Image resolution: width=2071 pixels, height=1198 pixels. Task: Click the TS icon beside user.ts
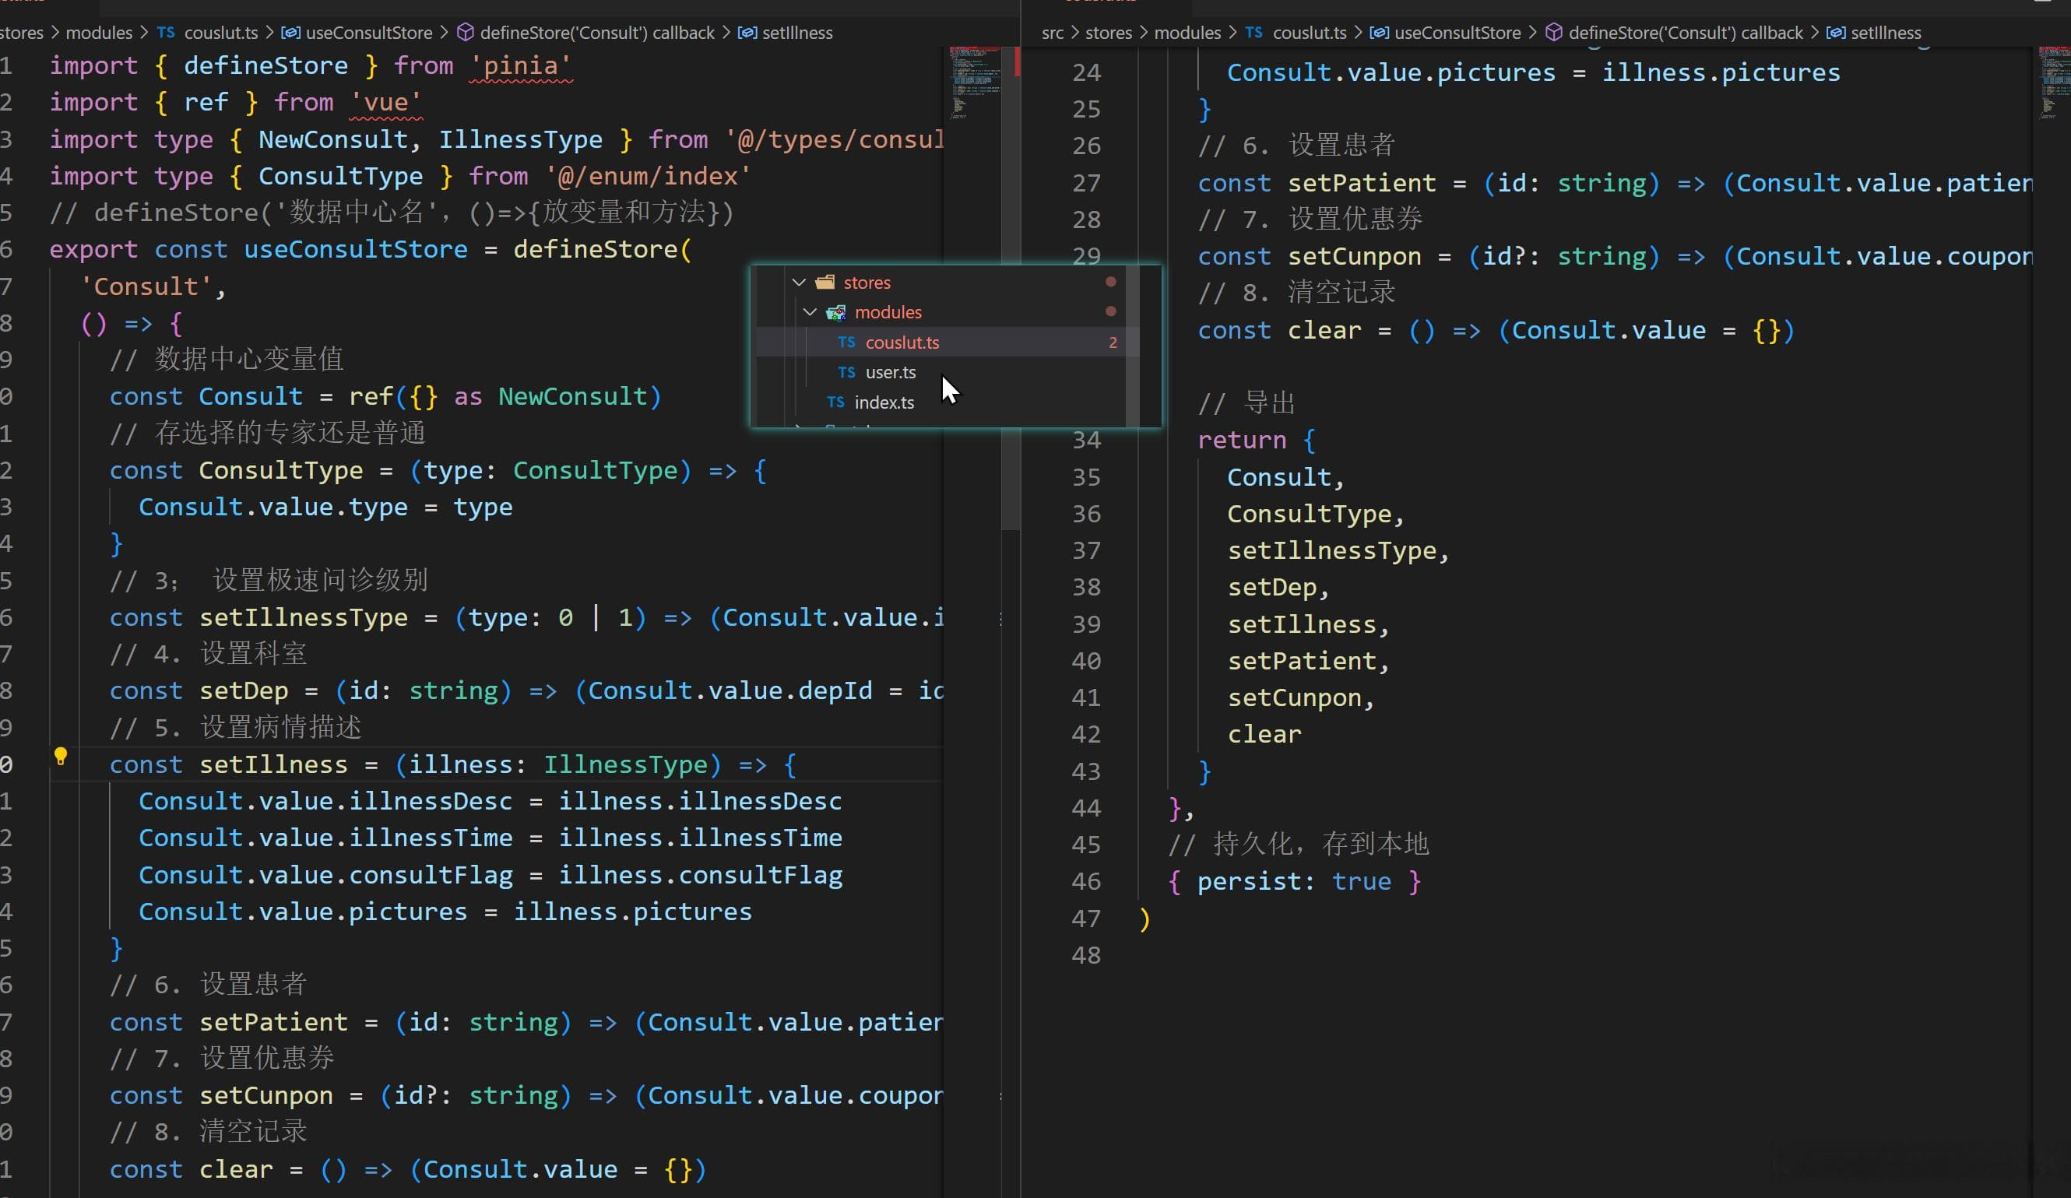pos(846,372)
